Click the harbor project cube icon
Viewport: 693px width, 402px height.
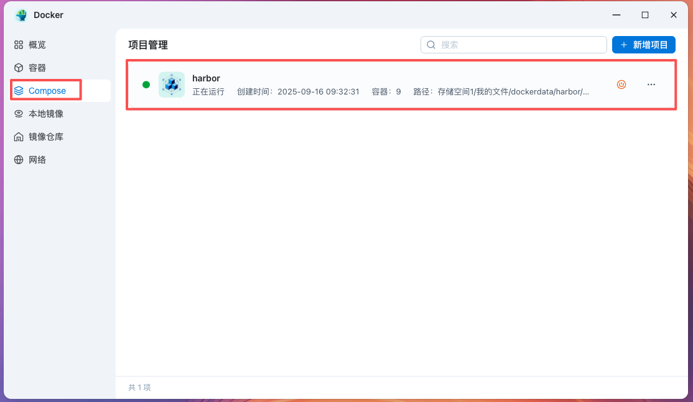[x=172, y=85]
